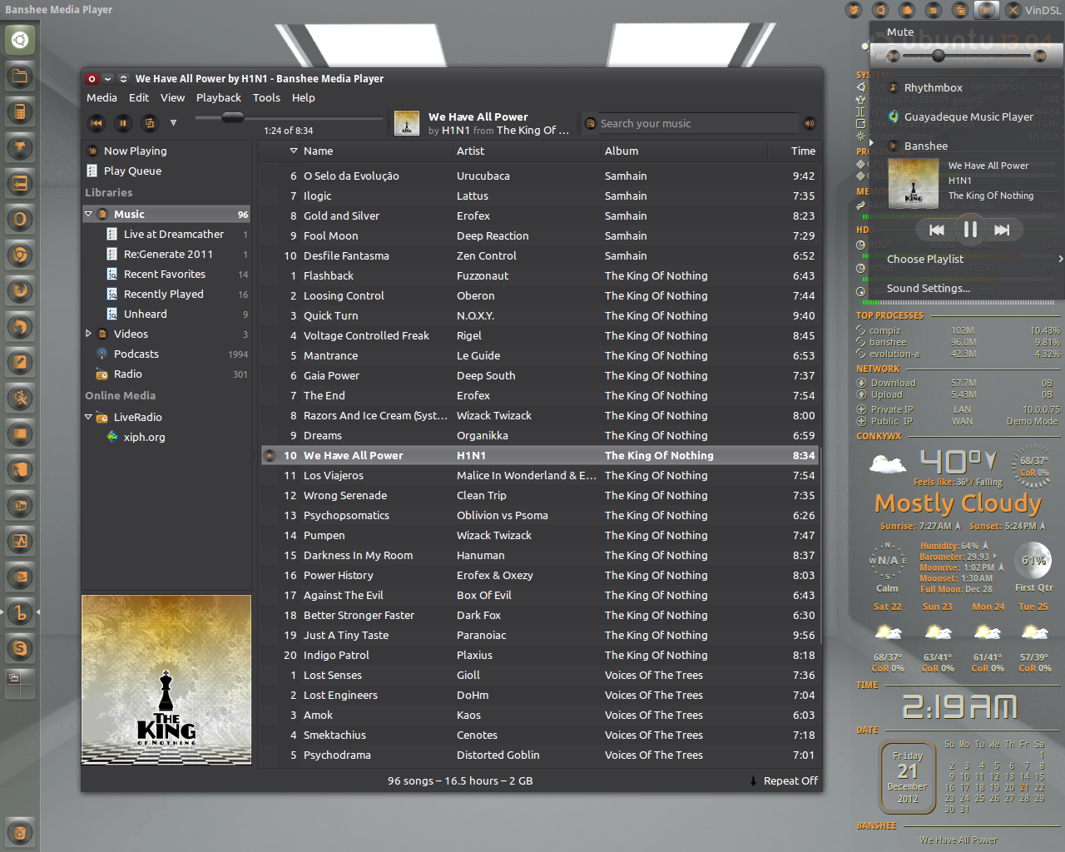
Task: Select the Unheard smart playlist
Action: [x=167, y=314]
